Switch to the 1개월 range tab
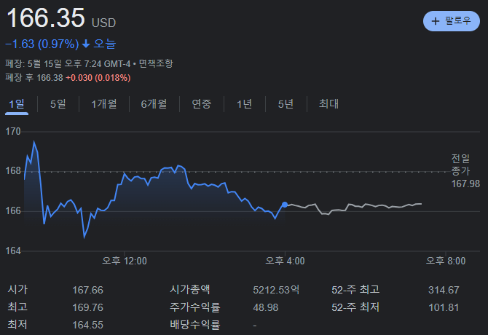 104,104
